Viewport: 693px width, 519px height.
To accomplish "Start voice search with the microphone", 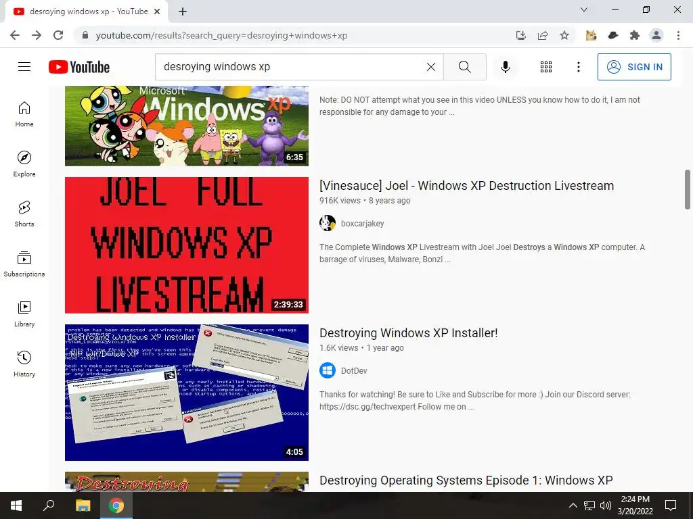I will (x=506, y=67).
